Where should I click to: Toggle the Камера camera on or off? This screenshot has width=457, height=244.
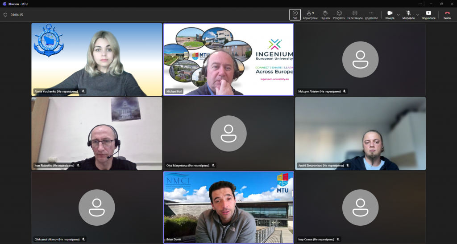point(390,15)
